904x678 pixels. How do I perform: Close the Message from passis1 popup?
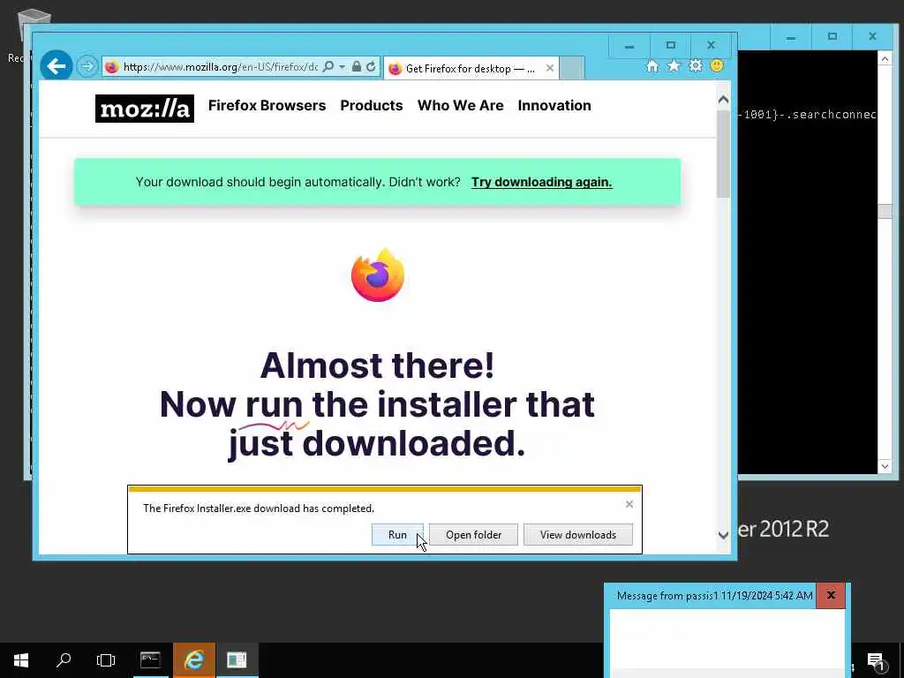831,595
